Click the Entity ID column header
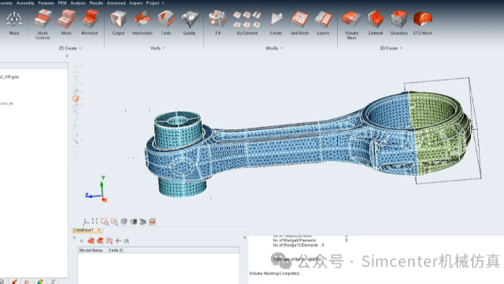The width and height of the screenshot is (504, 284). point(116,250)
